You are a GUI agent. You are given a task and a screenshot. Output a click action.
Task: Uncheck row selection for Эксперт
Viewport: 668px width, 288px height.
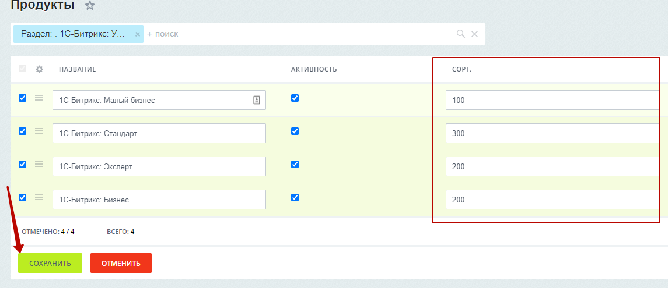[x=23, y=165]
